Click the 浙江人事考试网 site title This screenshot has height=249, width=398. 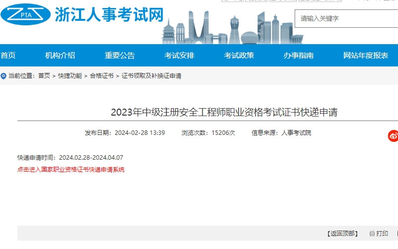click(x=109, y=15)
